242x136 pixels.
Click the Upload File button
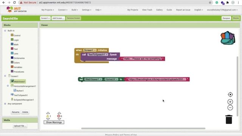coord(20,126)
